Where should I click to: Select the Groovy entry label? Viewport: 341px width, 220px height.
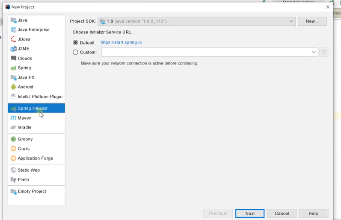coord(25,139)
